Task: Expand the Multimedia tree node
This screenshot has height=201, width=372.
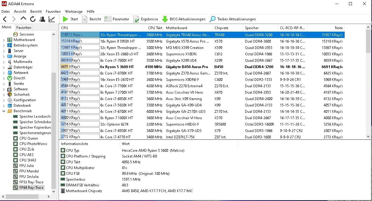Action: click(x=4, y=62)
